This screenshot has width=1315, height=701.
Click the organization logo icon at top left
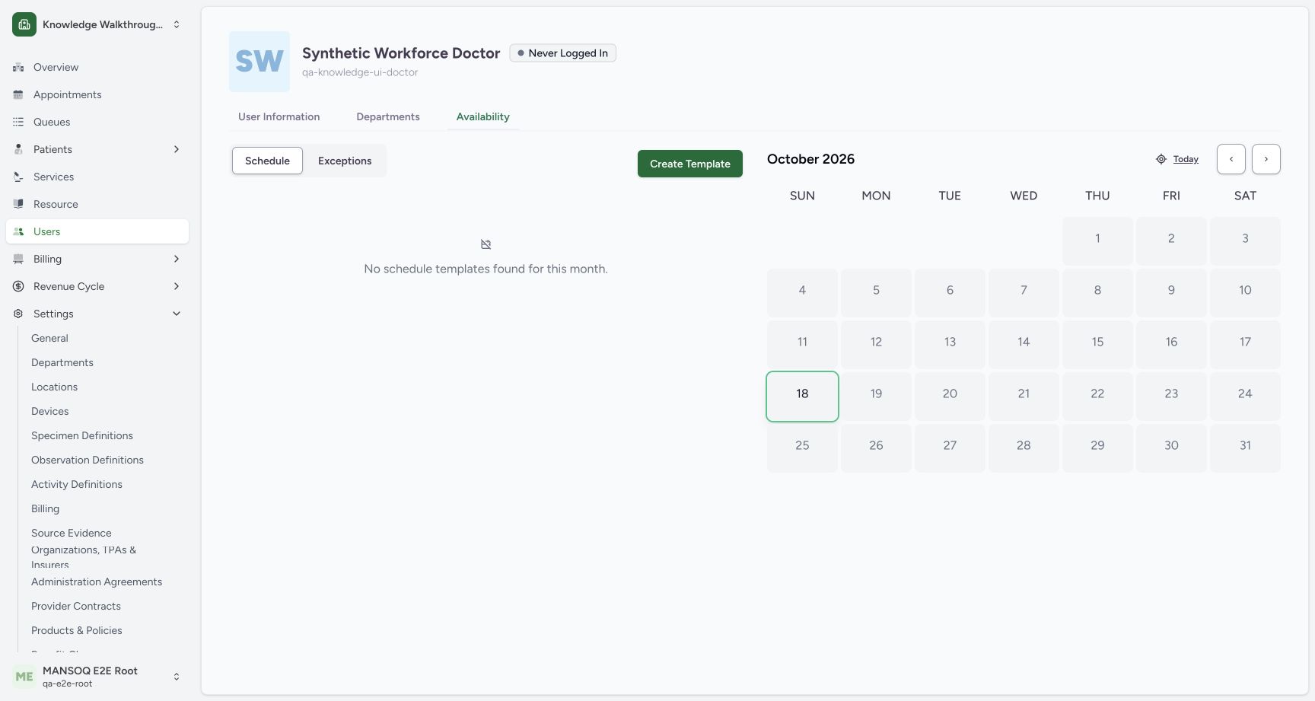pos(24,24)
